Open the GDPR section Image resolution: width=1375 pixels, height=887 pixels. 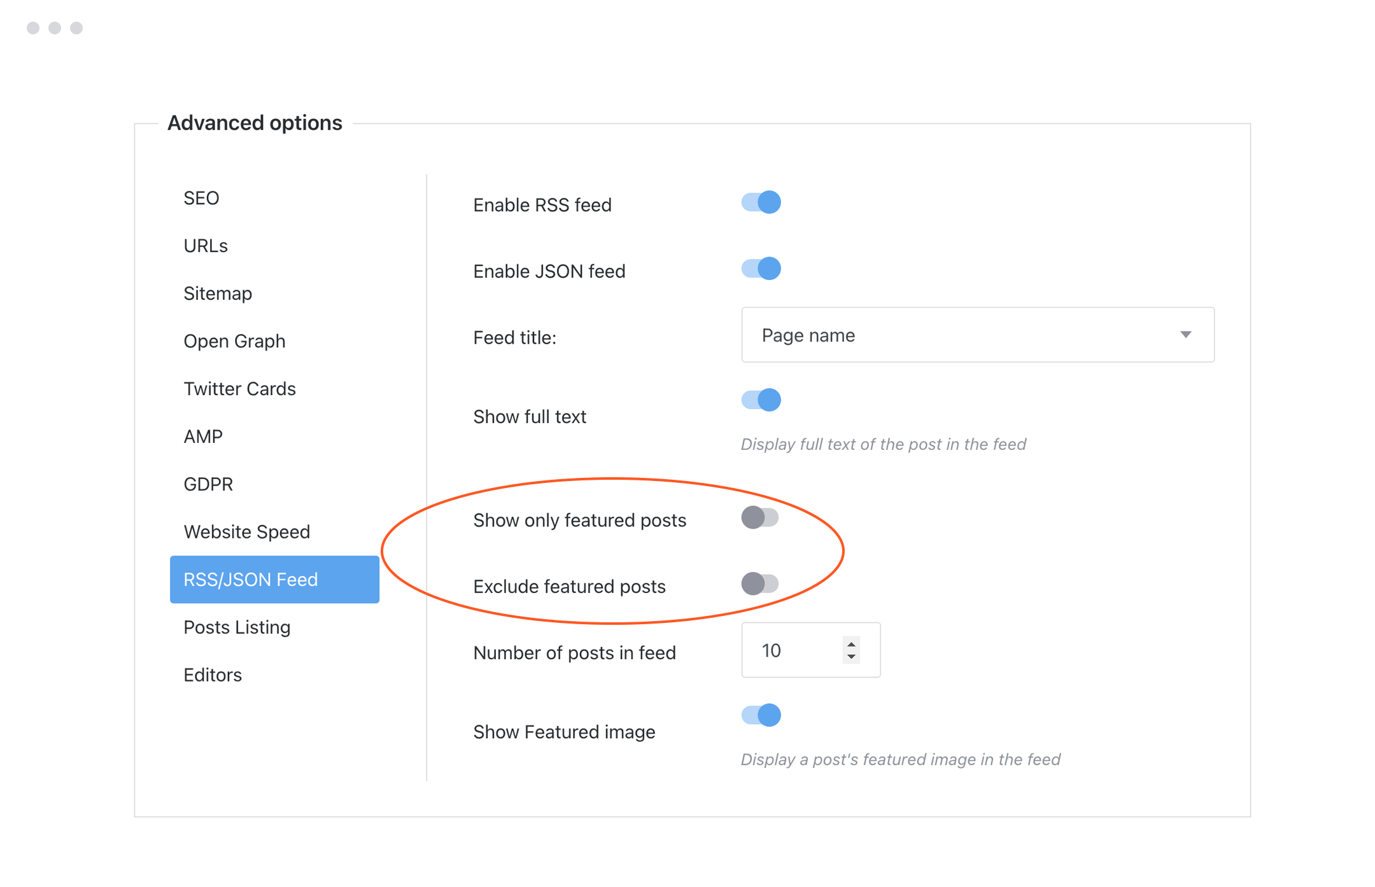point(208,484)
